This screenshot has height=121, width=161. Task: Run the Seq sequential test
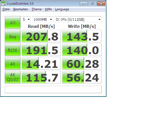pos(13,36)
